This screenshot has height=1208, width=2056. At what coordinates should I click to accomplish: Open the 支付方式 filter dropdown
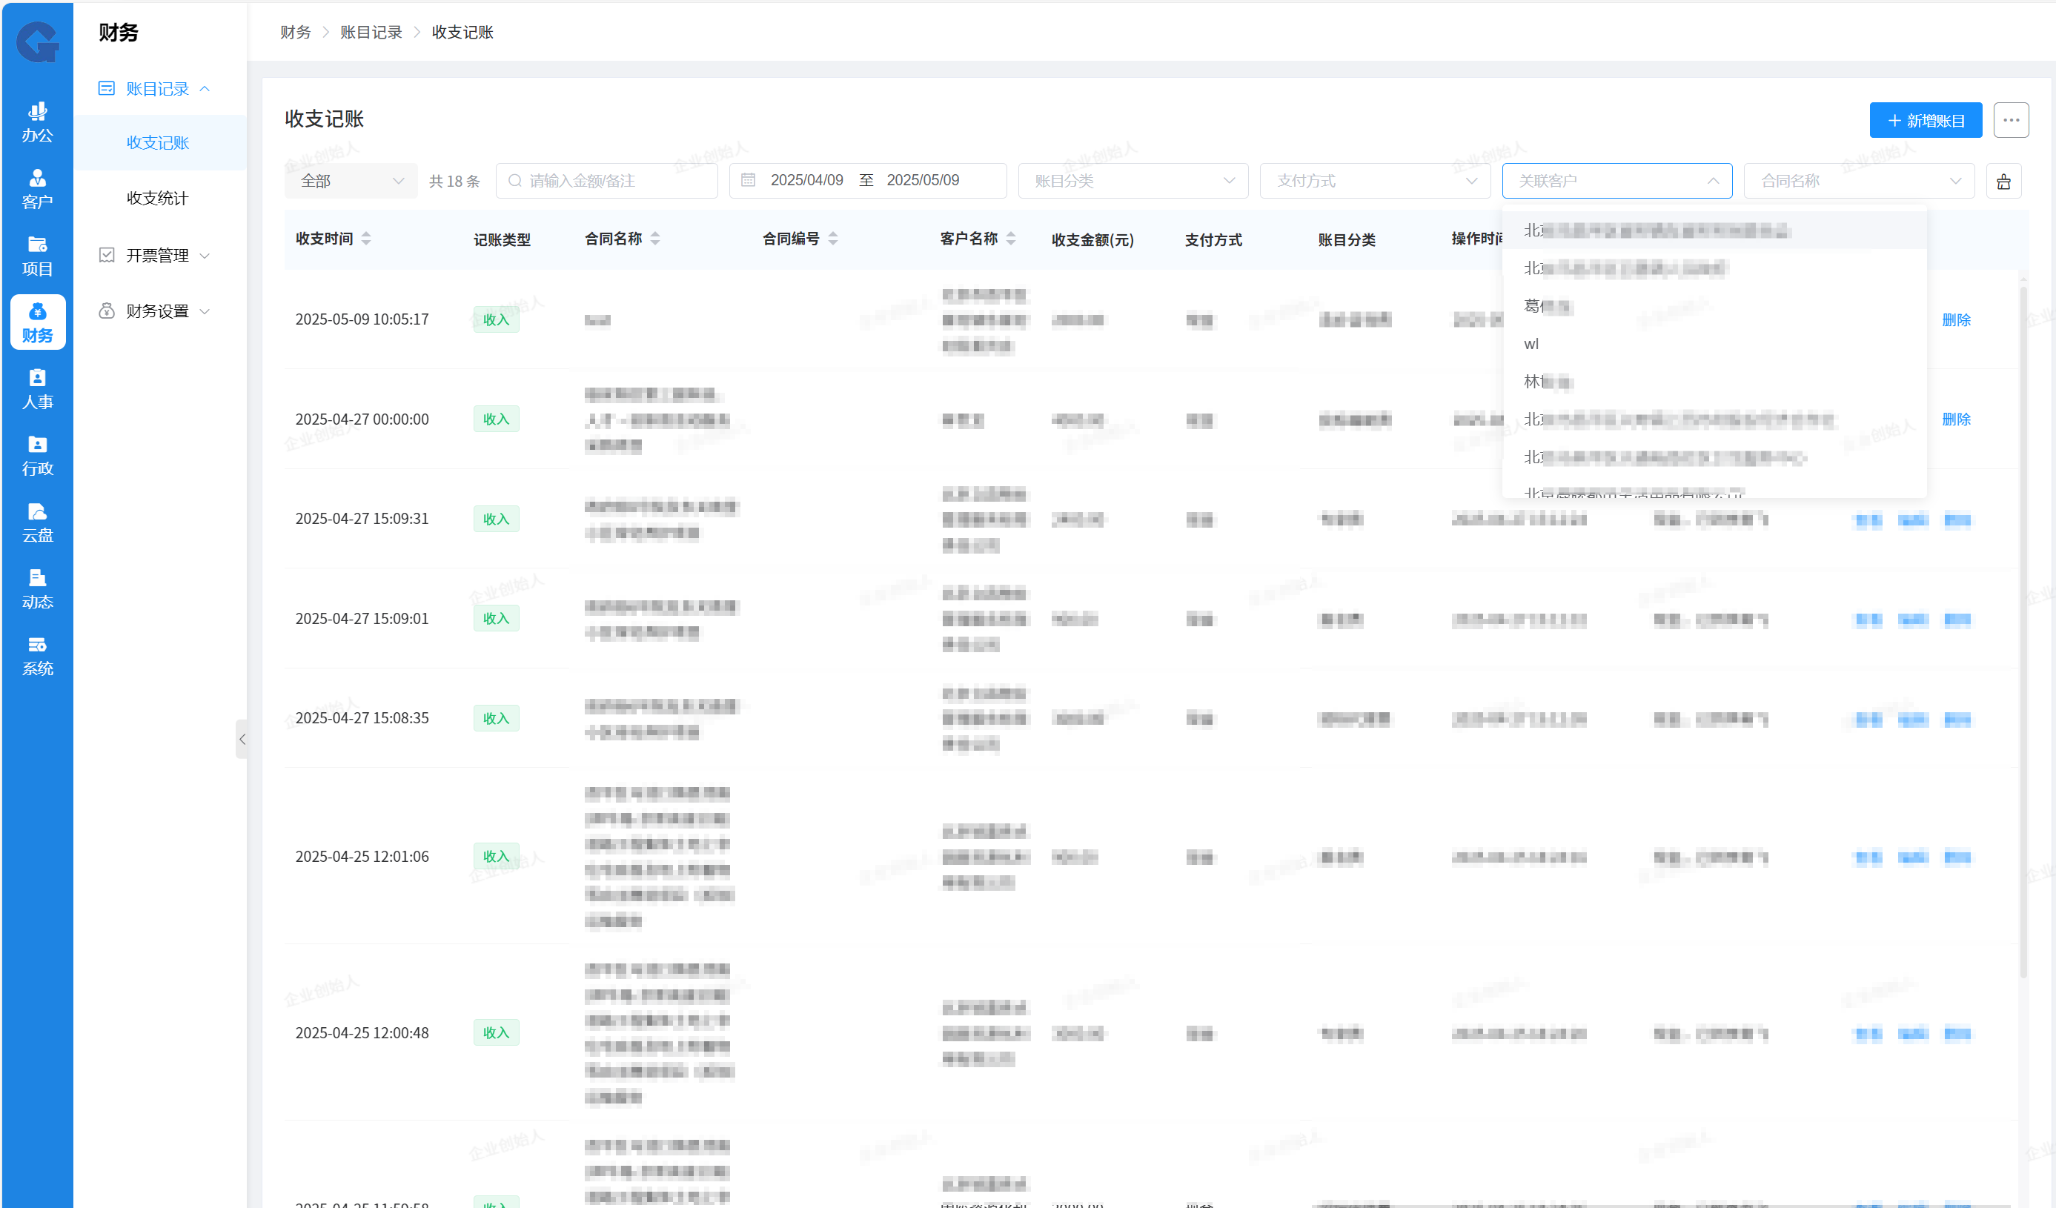pos(1375,181)
